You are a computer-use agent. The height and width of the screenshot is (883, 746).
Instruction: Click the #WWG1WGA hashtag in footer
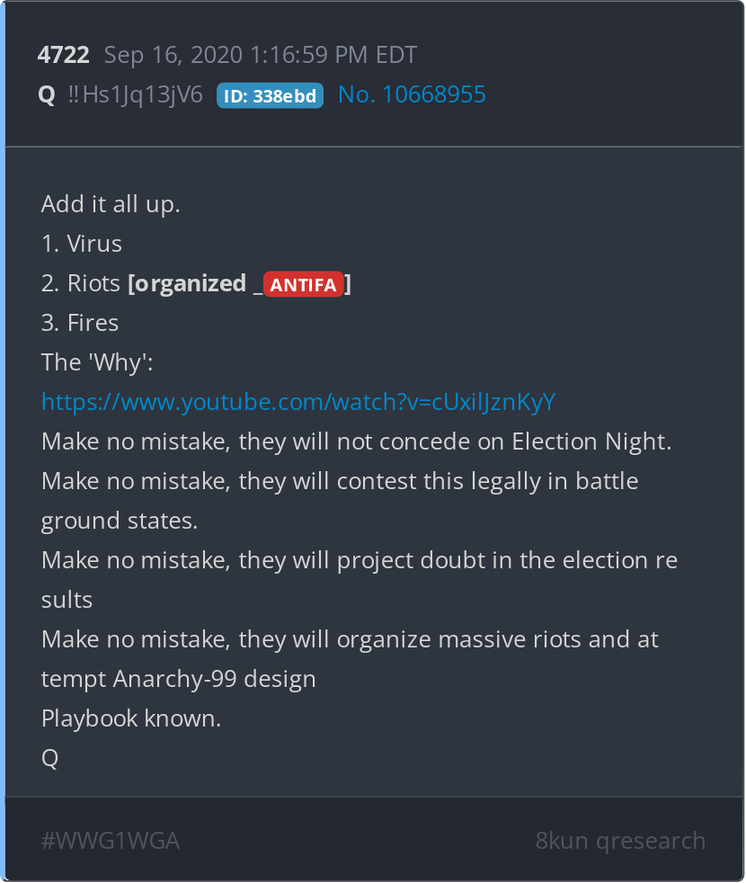click(x=111, y=841)
